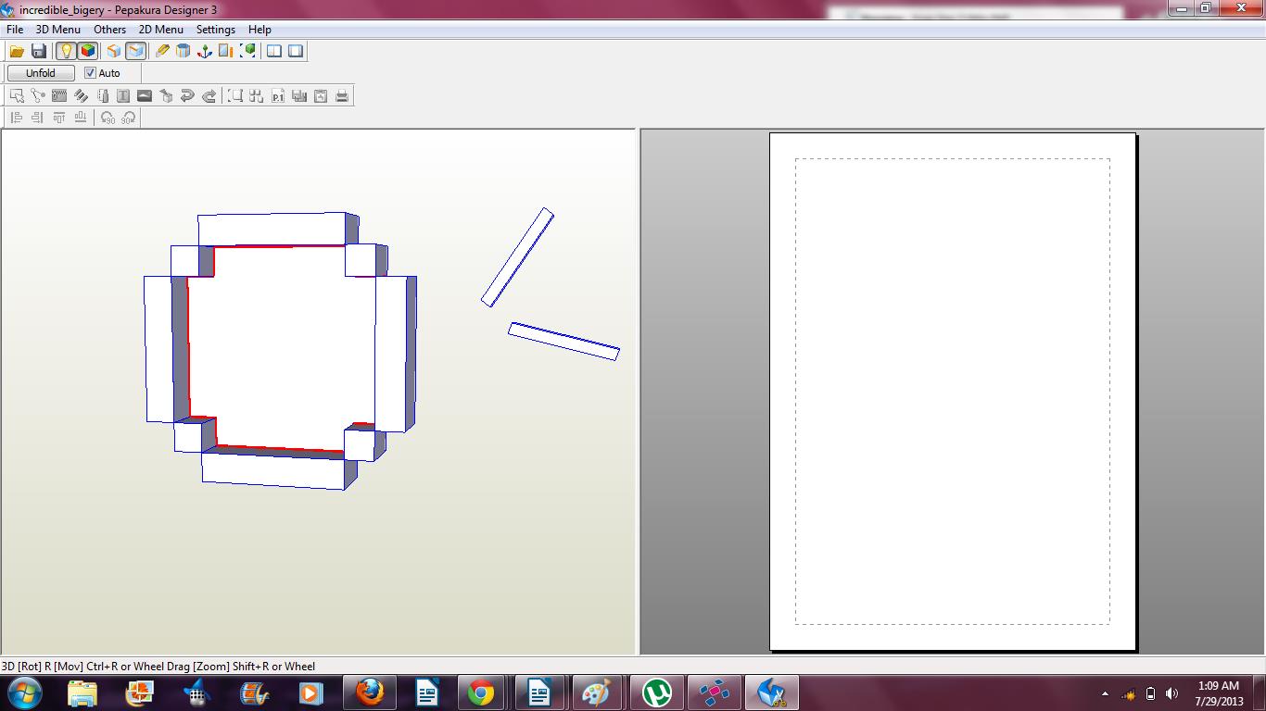Select the pencil edit tool icon
The height and width of the screenshot is (711, 1266).
(x=163, y=51)
